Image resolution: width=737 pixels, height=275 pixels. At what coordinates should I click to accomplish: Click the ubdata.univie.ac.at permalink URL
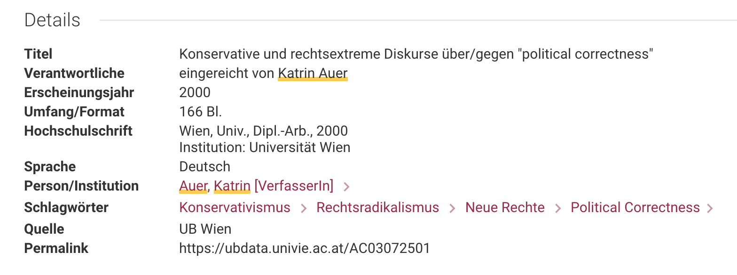coord(305,248)
